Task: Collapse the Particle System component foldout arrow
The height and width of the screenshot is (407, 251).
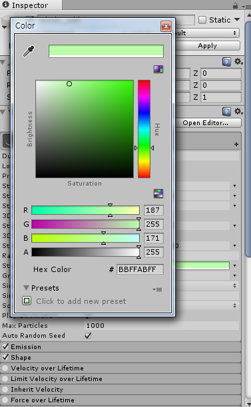Action: [3, 112]
